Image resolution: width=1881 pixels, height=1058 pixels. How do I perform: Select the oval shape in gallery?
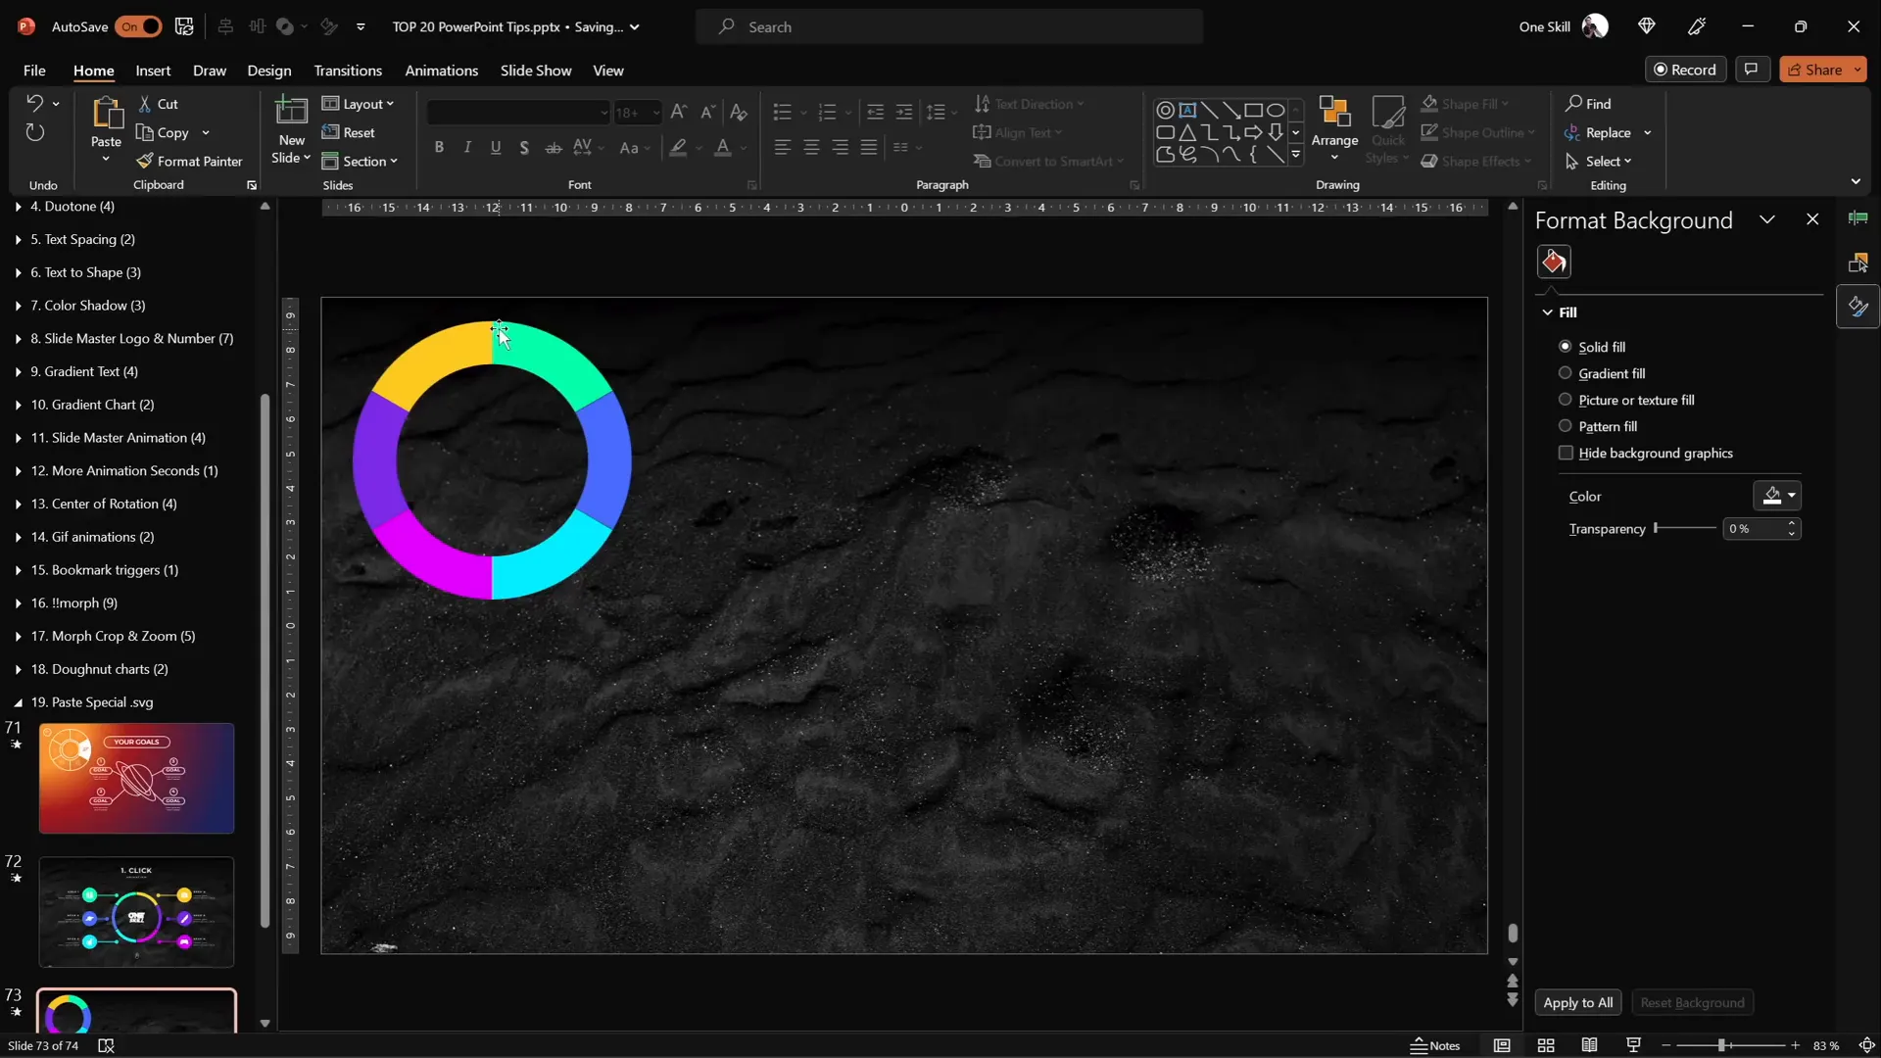pos(1275,110)
